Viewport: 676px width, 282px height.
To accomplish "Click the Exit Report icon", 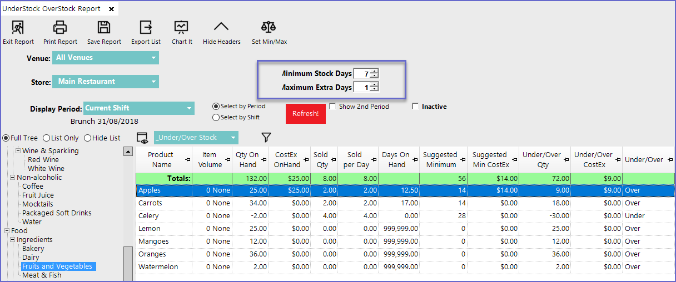I will [x=18, y=27].
